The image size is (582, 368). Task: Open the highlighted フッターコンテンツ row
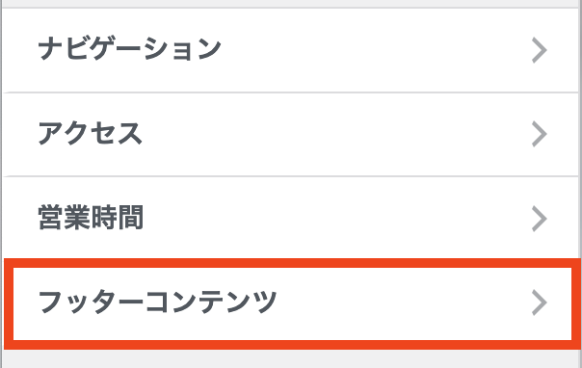coord(293,303)
